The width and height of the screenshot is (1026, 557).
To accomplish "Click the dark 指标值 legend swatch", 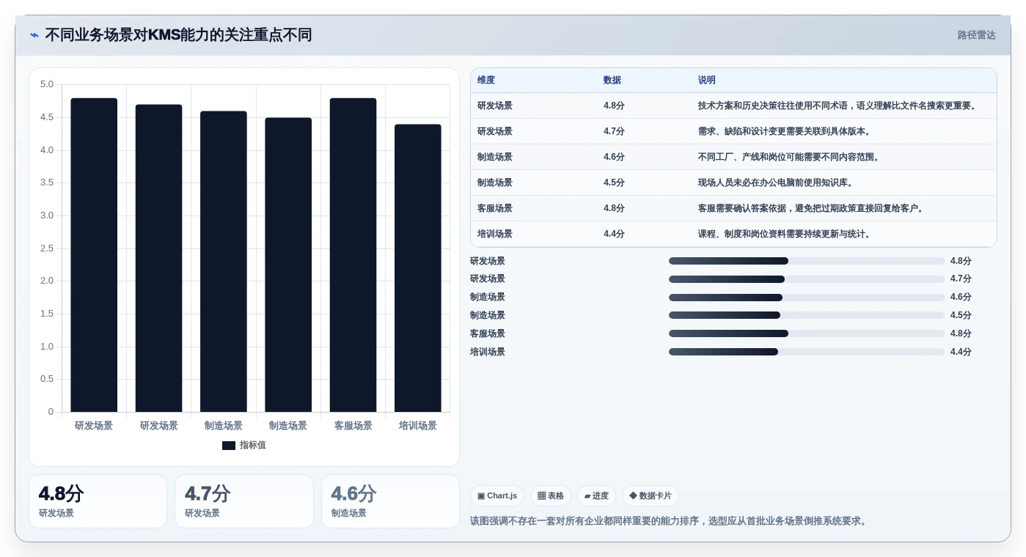I will click(x=229, y=446).
